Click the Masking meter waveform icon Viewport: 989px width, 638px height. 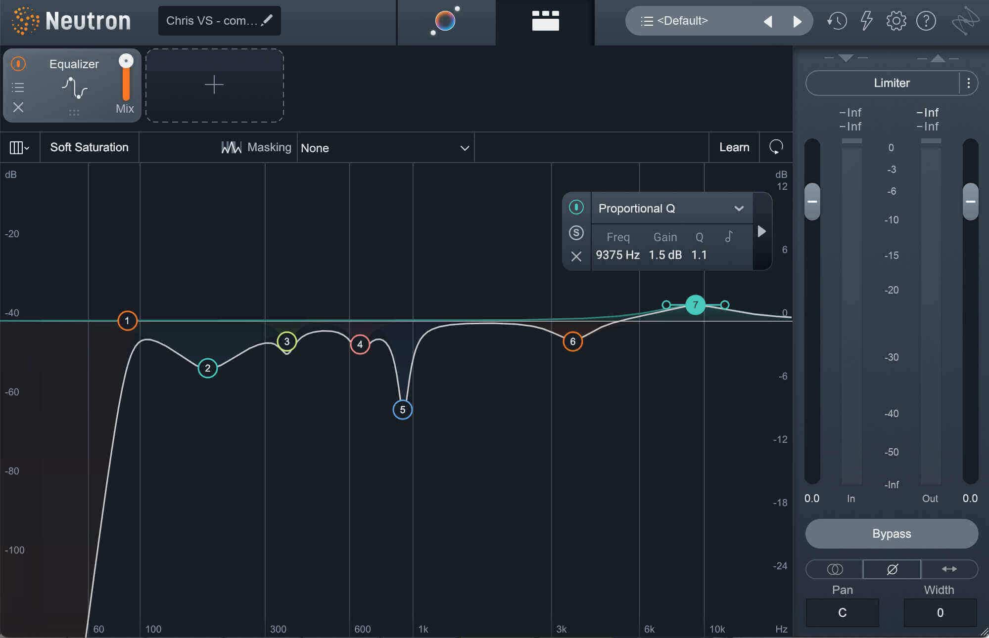(231, 147)
